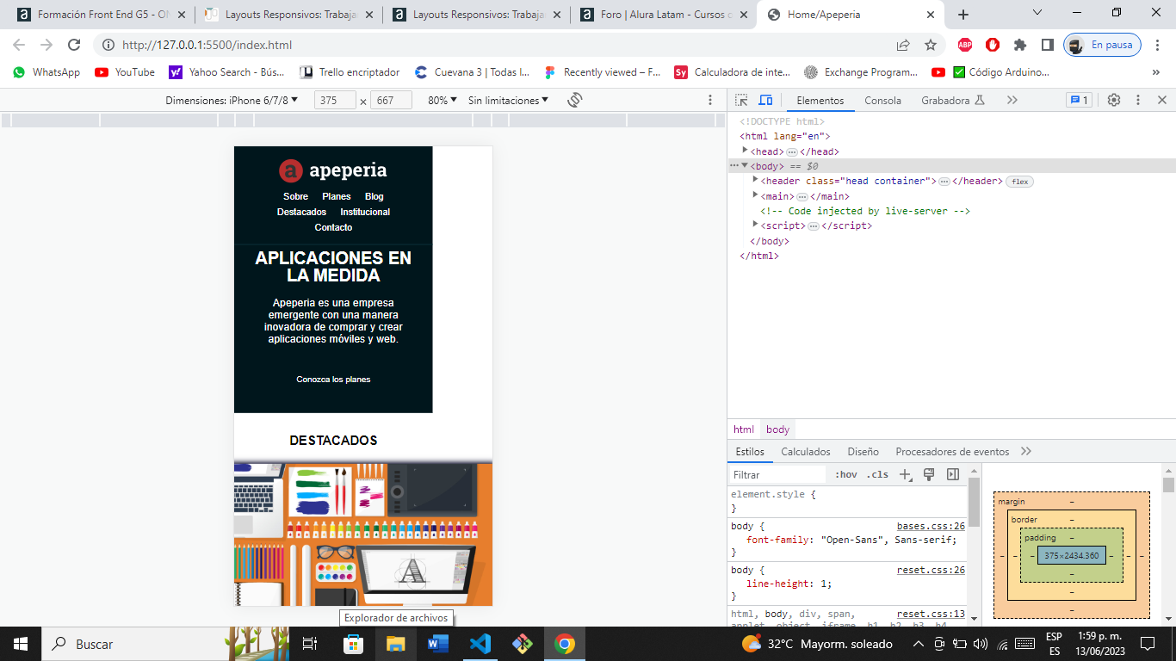The height and width of the screenshot is (661, 1176).
Task: Toggle the computed styles sidebar icon
Action: [953, 474]
